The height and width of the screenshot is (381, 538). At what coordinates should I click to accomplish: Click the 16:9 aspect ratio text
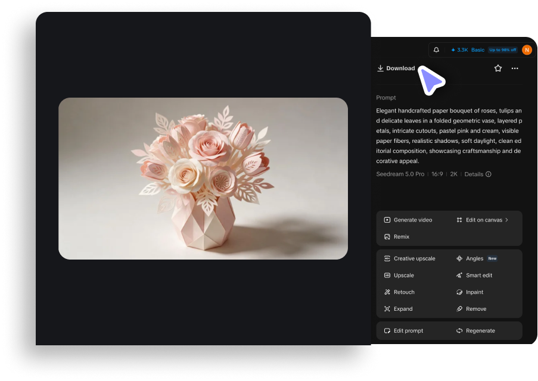click(437, 174)
